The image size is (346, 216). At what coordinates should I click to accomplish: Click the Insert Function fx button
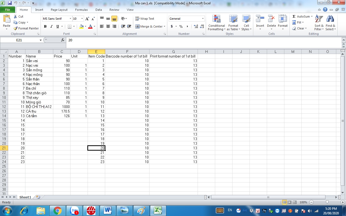click(x=63, y=40)
